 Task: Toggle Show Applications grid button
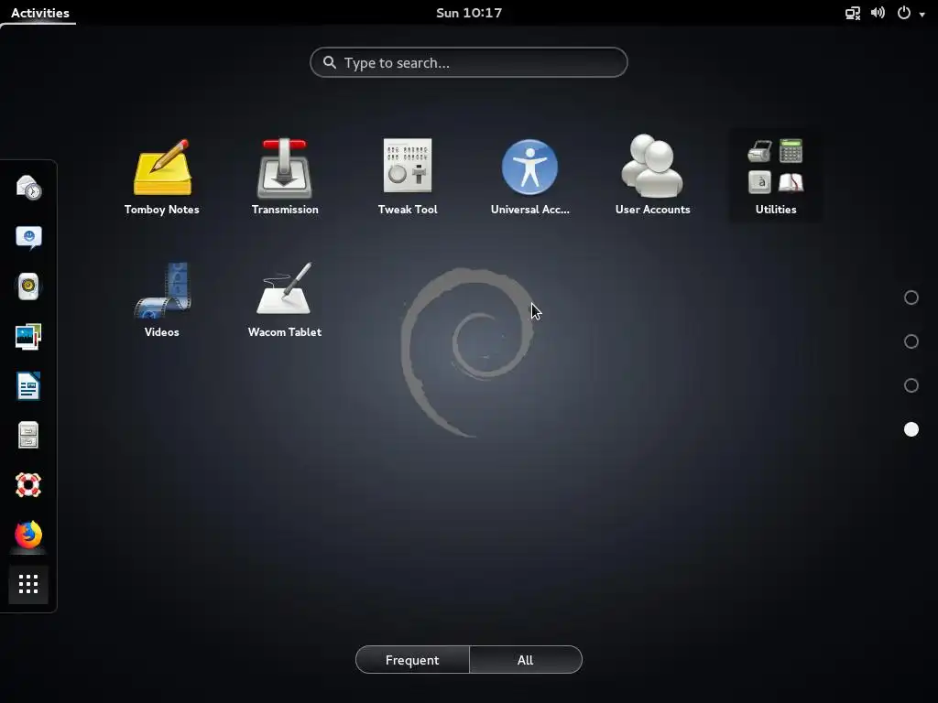coord(28,584)
